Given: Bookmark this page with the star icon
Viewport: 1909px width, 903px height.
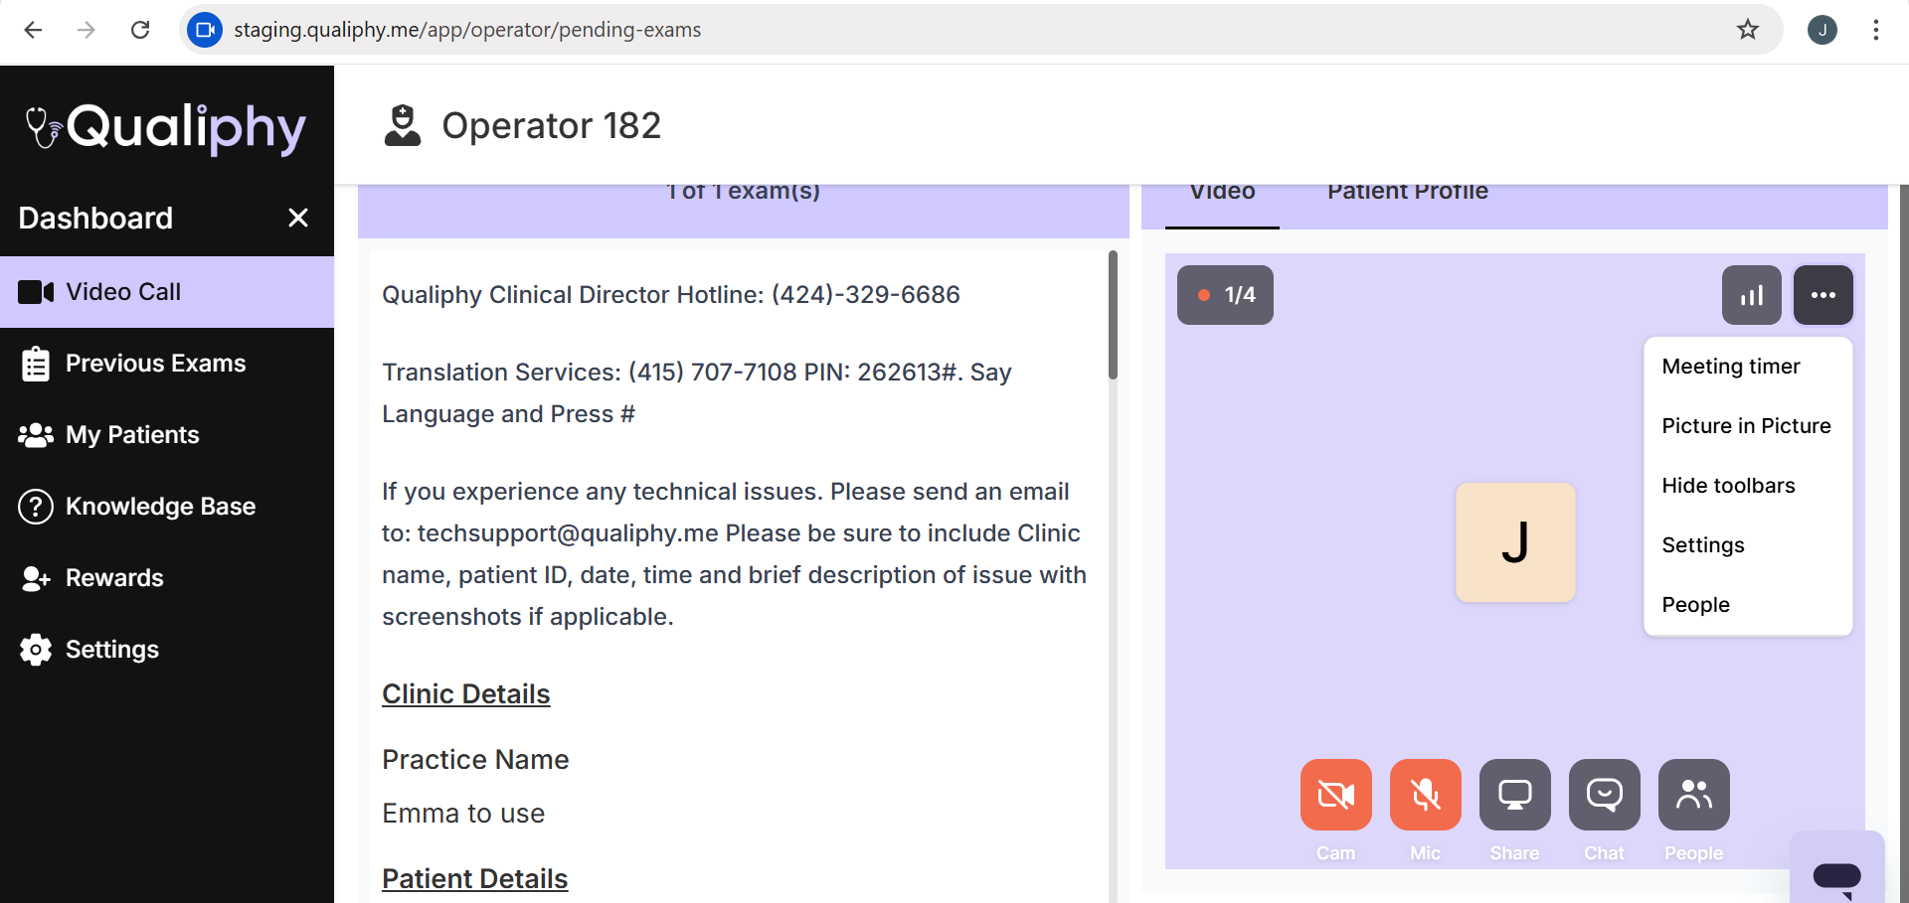Looking at the screenshot, I should click(1747, 30).
